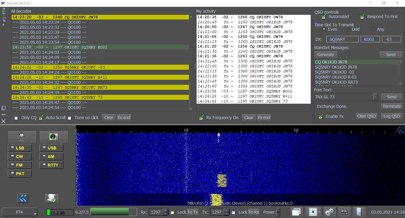Enable the Only CQ checkbox
Screen dimensions: 405x218
[16, 118]
